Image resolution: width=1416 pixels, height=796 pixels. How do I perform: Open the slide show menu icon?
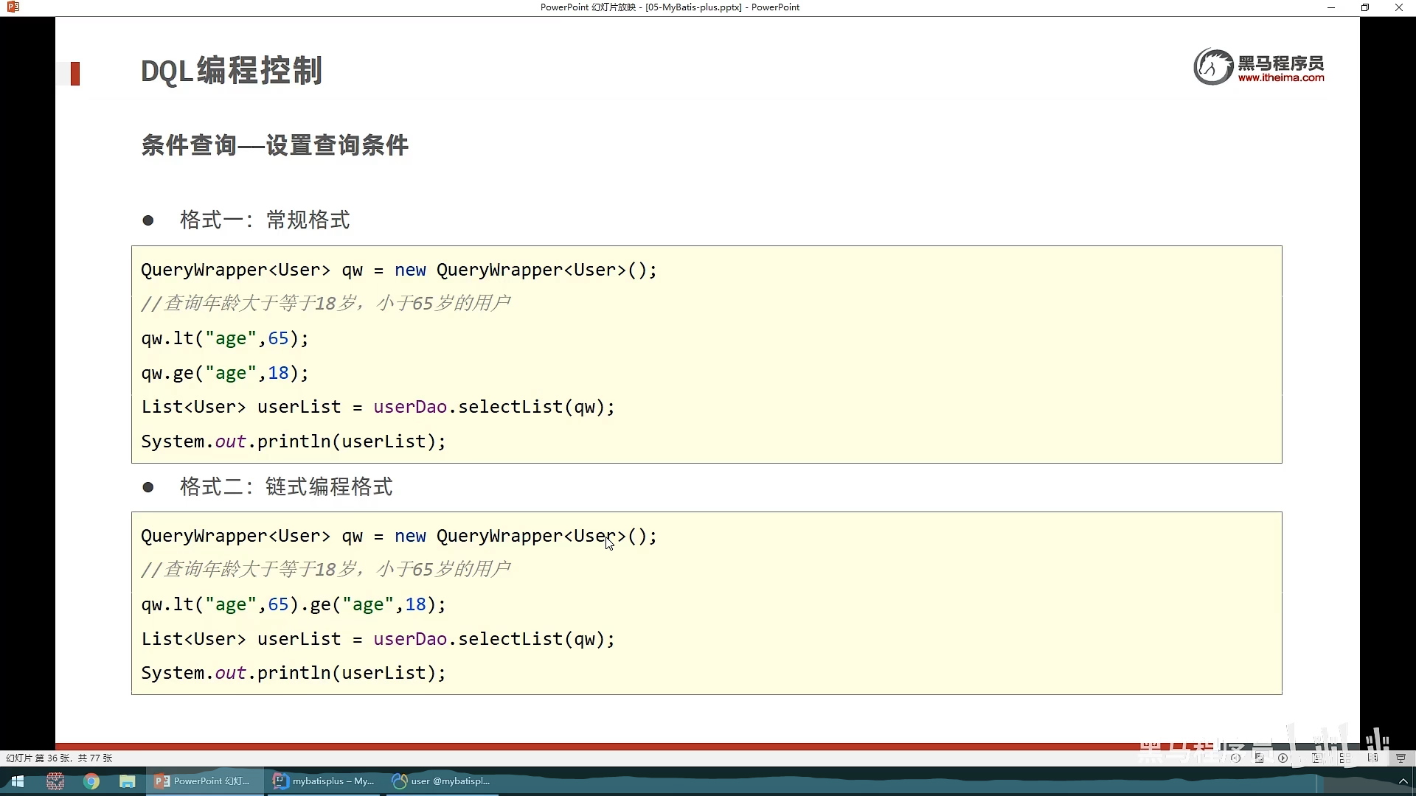point(1259,758)
